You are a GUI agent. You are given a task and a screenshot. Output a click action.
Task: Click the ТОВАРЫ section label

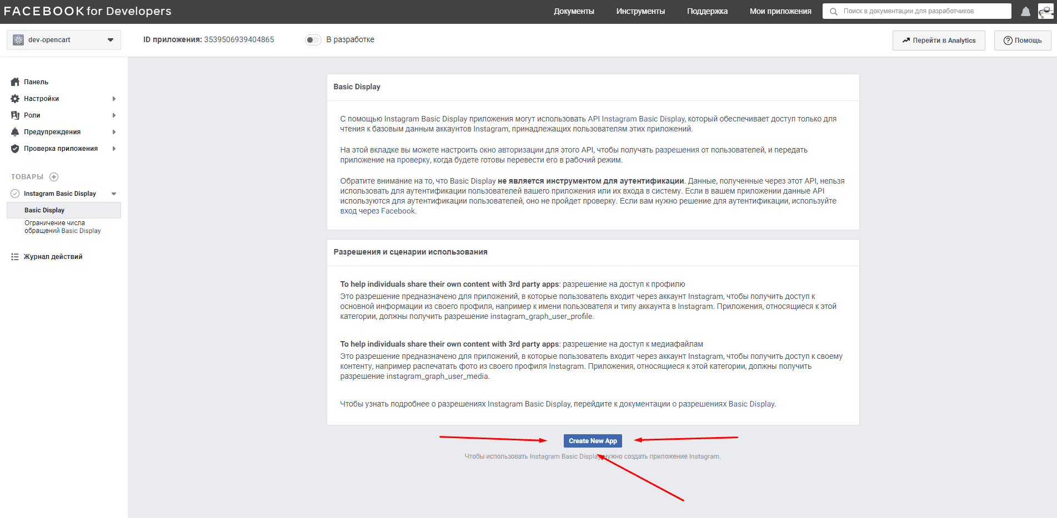coord(27,177)
